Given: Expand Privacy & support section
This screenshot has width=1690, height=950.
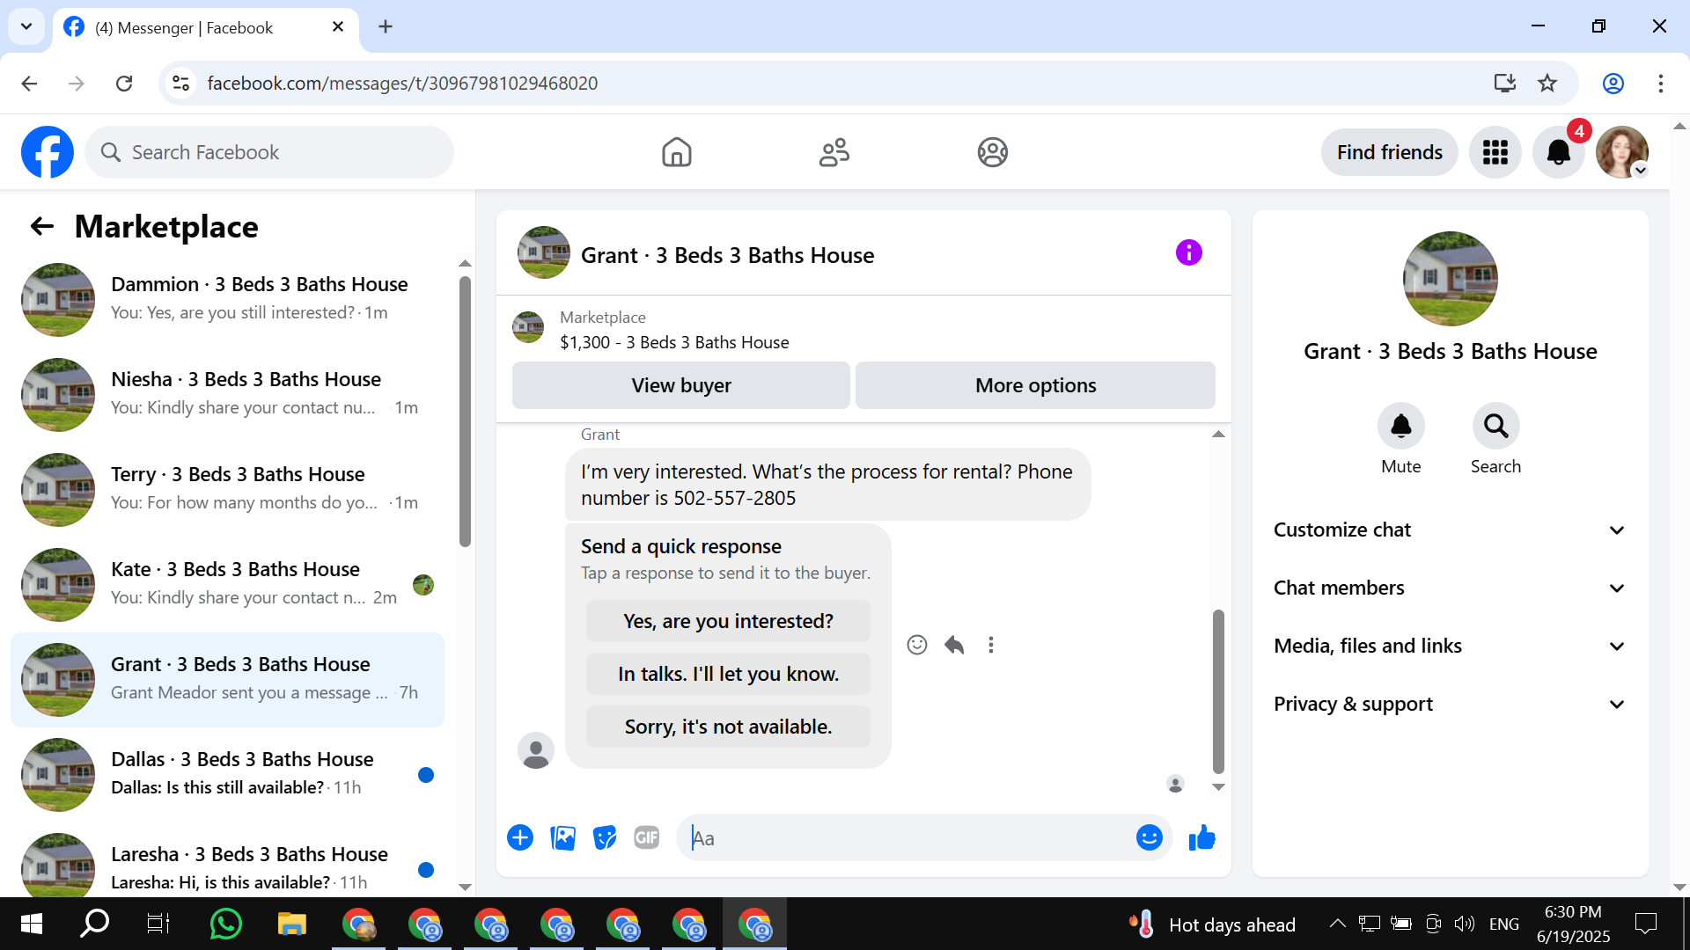Looking at the screenshot, I should click(1450, 704).
